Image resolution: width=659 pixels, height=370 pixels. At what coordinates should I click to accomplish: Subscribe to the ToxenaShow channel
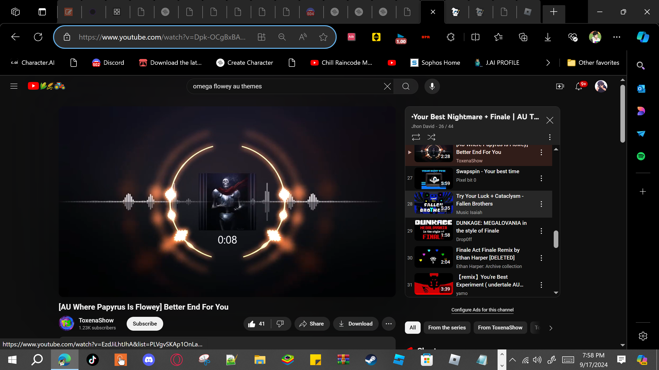click(x=145, y=324)
